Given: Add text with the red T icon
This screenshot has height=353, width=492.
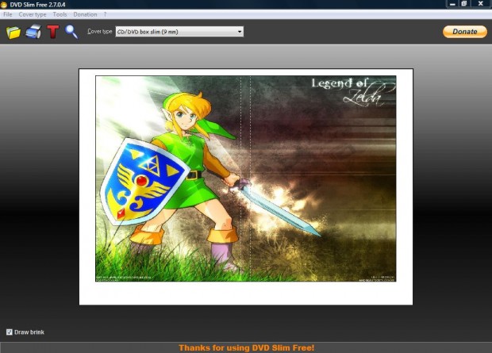Looking at the screenshot, I should [52, 32].
